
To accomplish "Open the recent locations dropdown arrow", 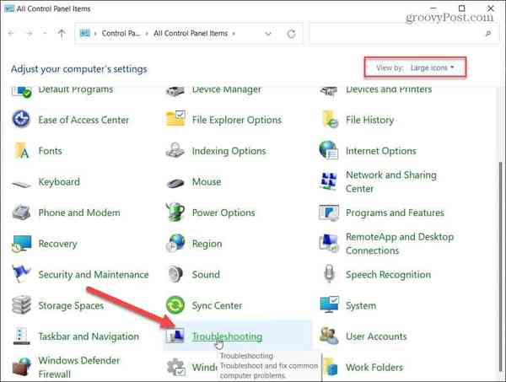I will 45,33.
